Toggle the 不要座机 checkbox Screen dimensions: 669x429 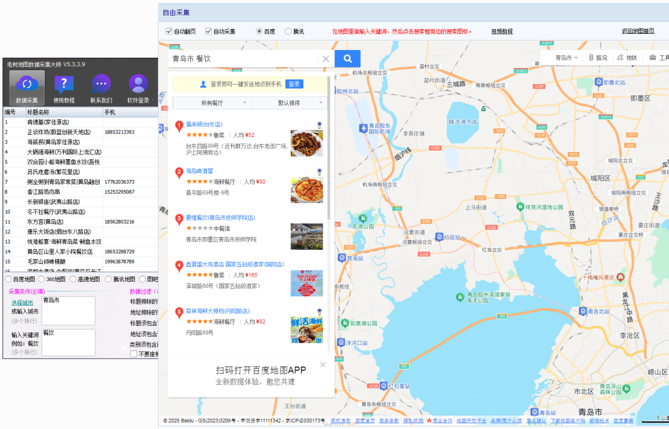pos(134,354)
